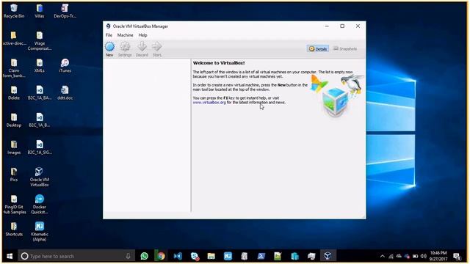Select the XMLs desktop folder
Screen dimensions: 470x264
(x=39, y=66)
